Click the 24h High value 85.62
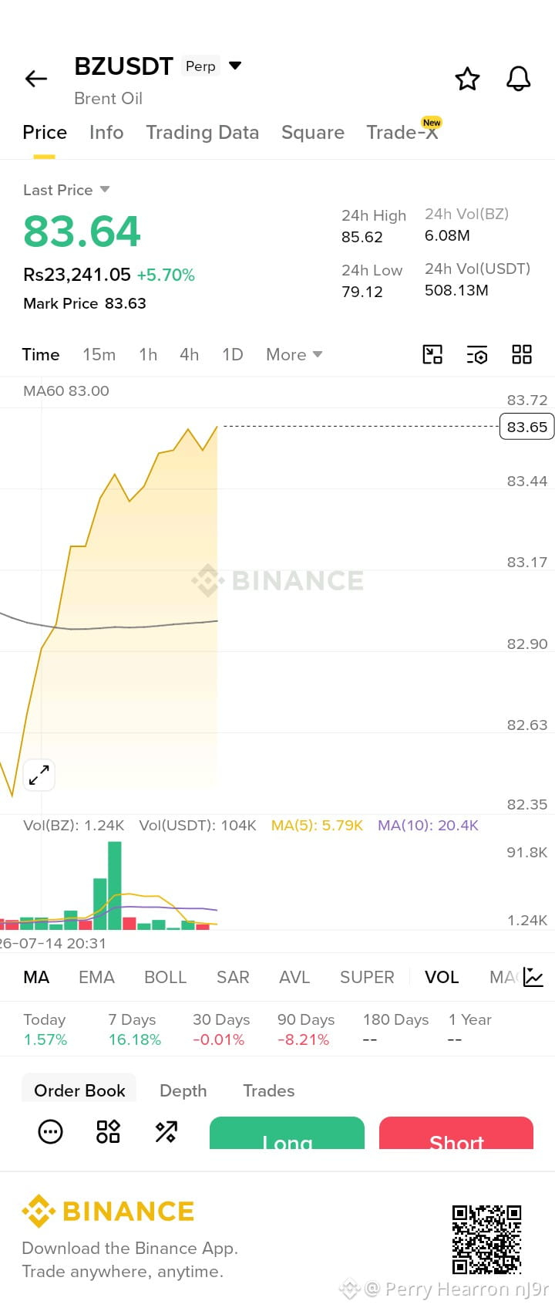 362,237
